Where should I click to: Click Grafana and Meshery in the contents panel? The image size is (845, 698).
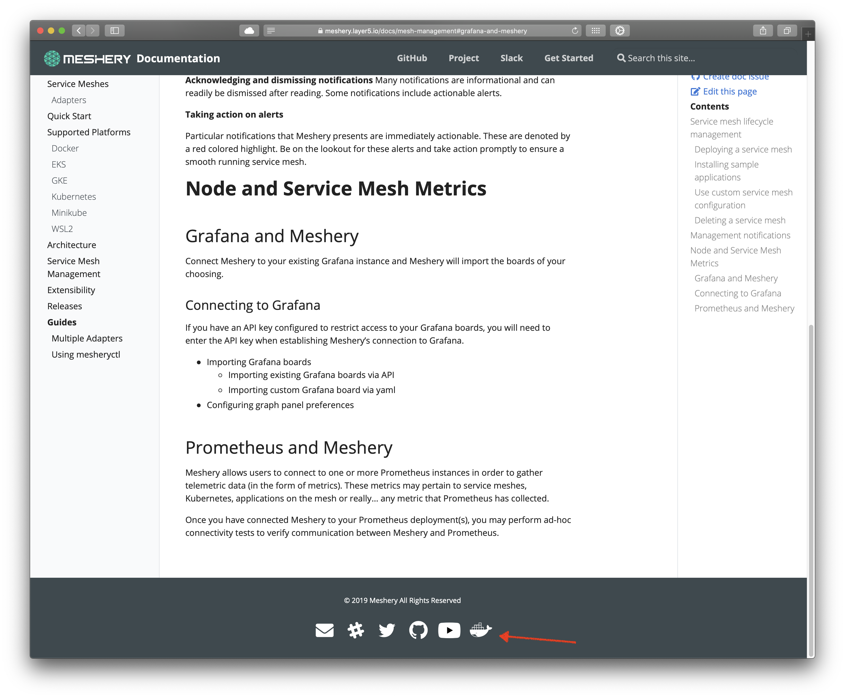pos(736,278)
